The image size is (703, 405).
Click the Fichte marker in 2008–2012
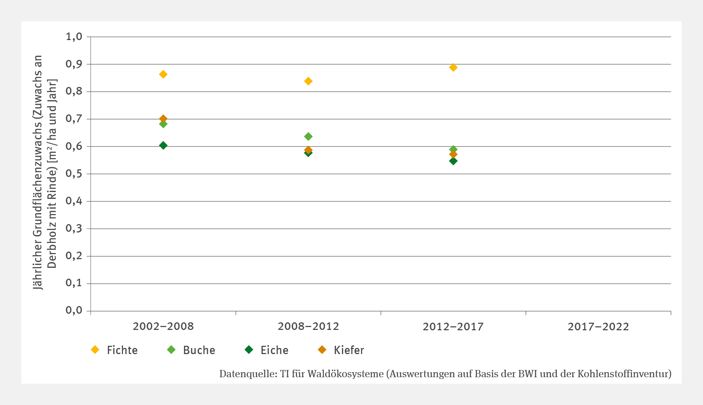tap(308, 81)
